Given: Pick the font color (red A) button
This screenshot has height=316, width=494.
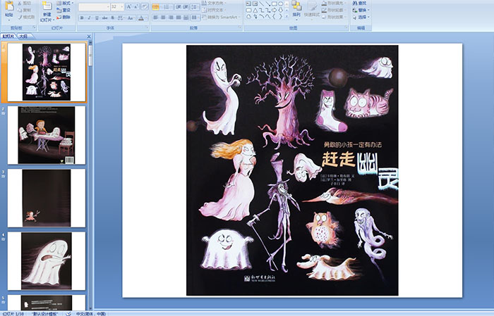Looking at the screenshot, I should (x=141, y=18).
